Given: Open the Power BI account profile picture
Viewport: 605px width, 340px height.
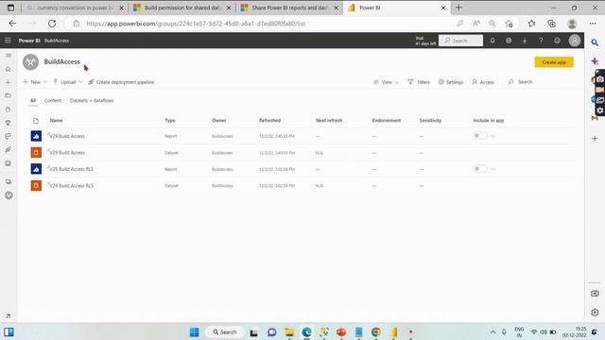Looking at the screenshot, I should 575,41.
